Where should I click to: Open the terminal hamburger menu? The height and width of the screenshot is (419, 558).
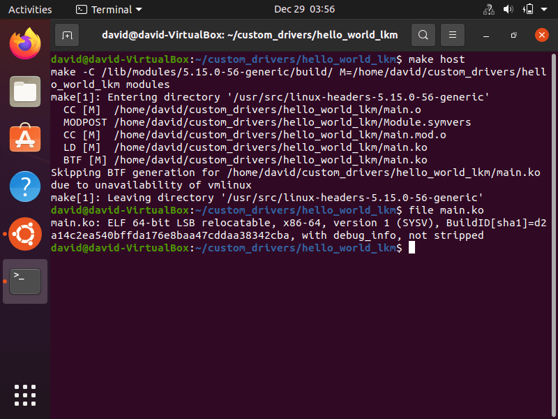[452, 35]
